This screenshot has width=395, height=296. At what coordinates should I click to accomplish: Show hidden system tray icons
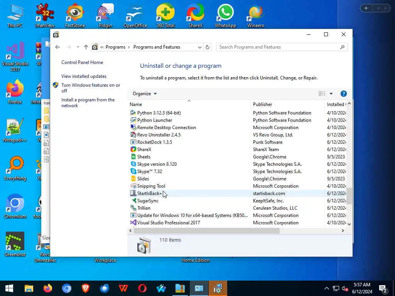[326, 288]
